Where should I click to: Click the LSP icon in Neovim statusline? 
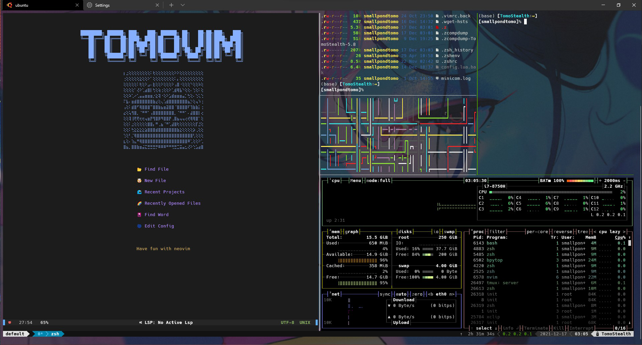[x=141, y=323]
